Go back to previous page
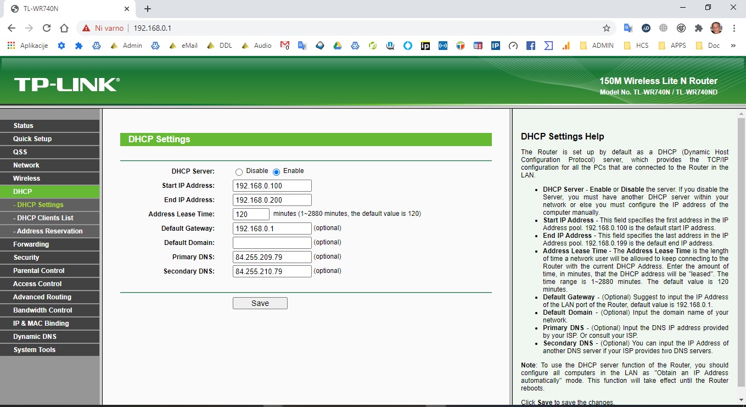 point(12,28)
